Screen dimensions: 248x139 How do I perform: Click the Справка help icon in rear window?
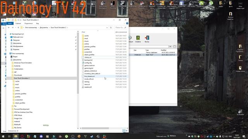click(x=138, y=39)
